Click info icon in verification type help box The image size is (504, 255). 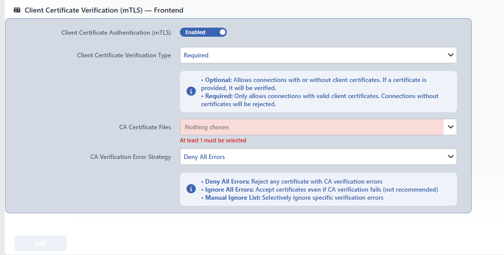tap(191, 92)
